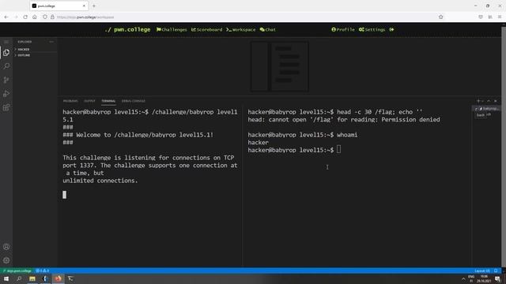
Task: Open the Windows Start menu
Action: coord(6,278)
